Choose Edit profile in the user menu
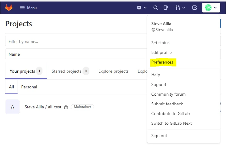The height and width of the screenshot is (145, 226). [x=161, y=52]
